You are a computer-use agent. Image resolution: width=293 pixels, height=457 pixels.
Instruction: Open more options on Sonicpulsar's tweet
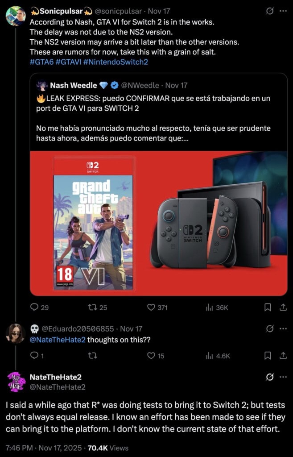(x=283, y=11)
